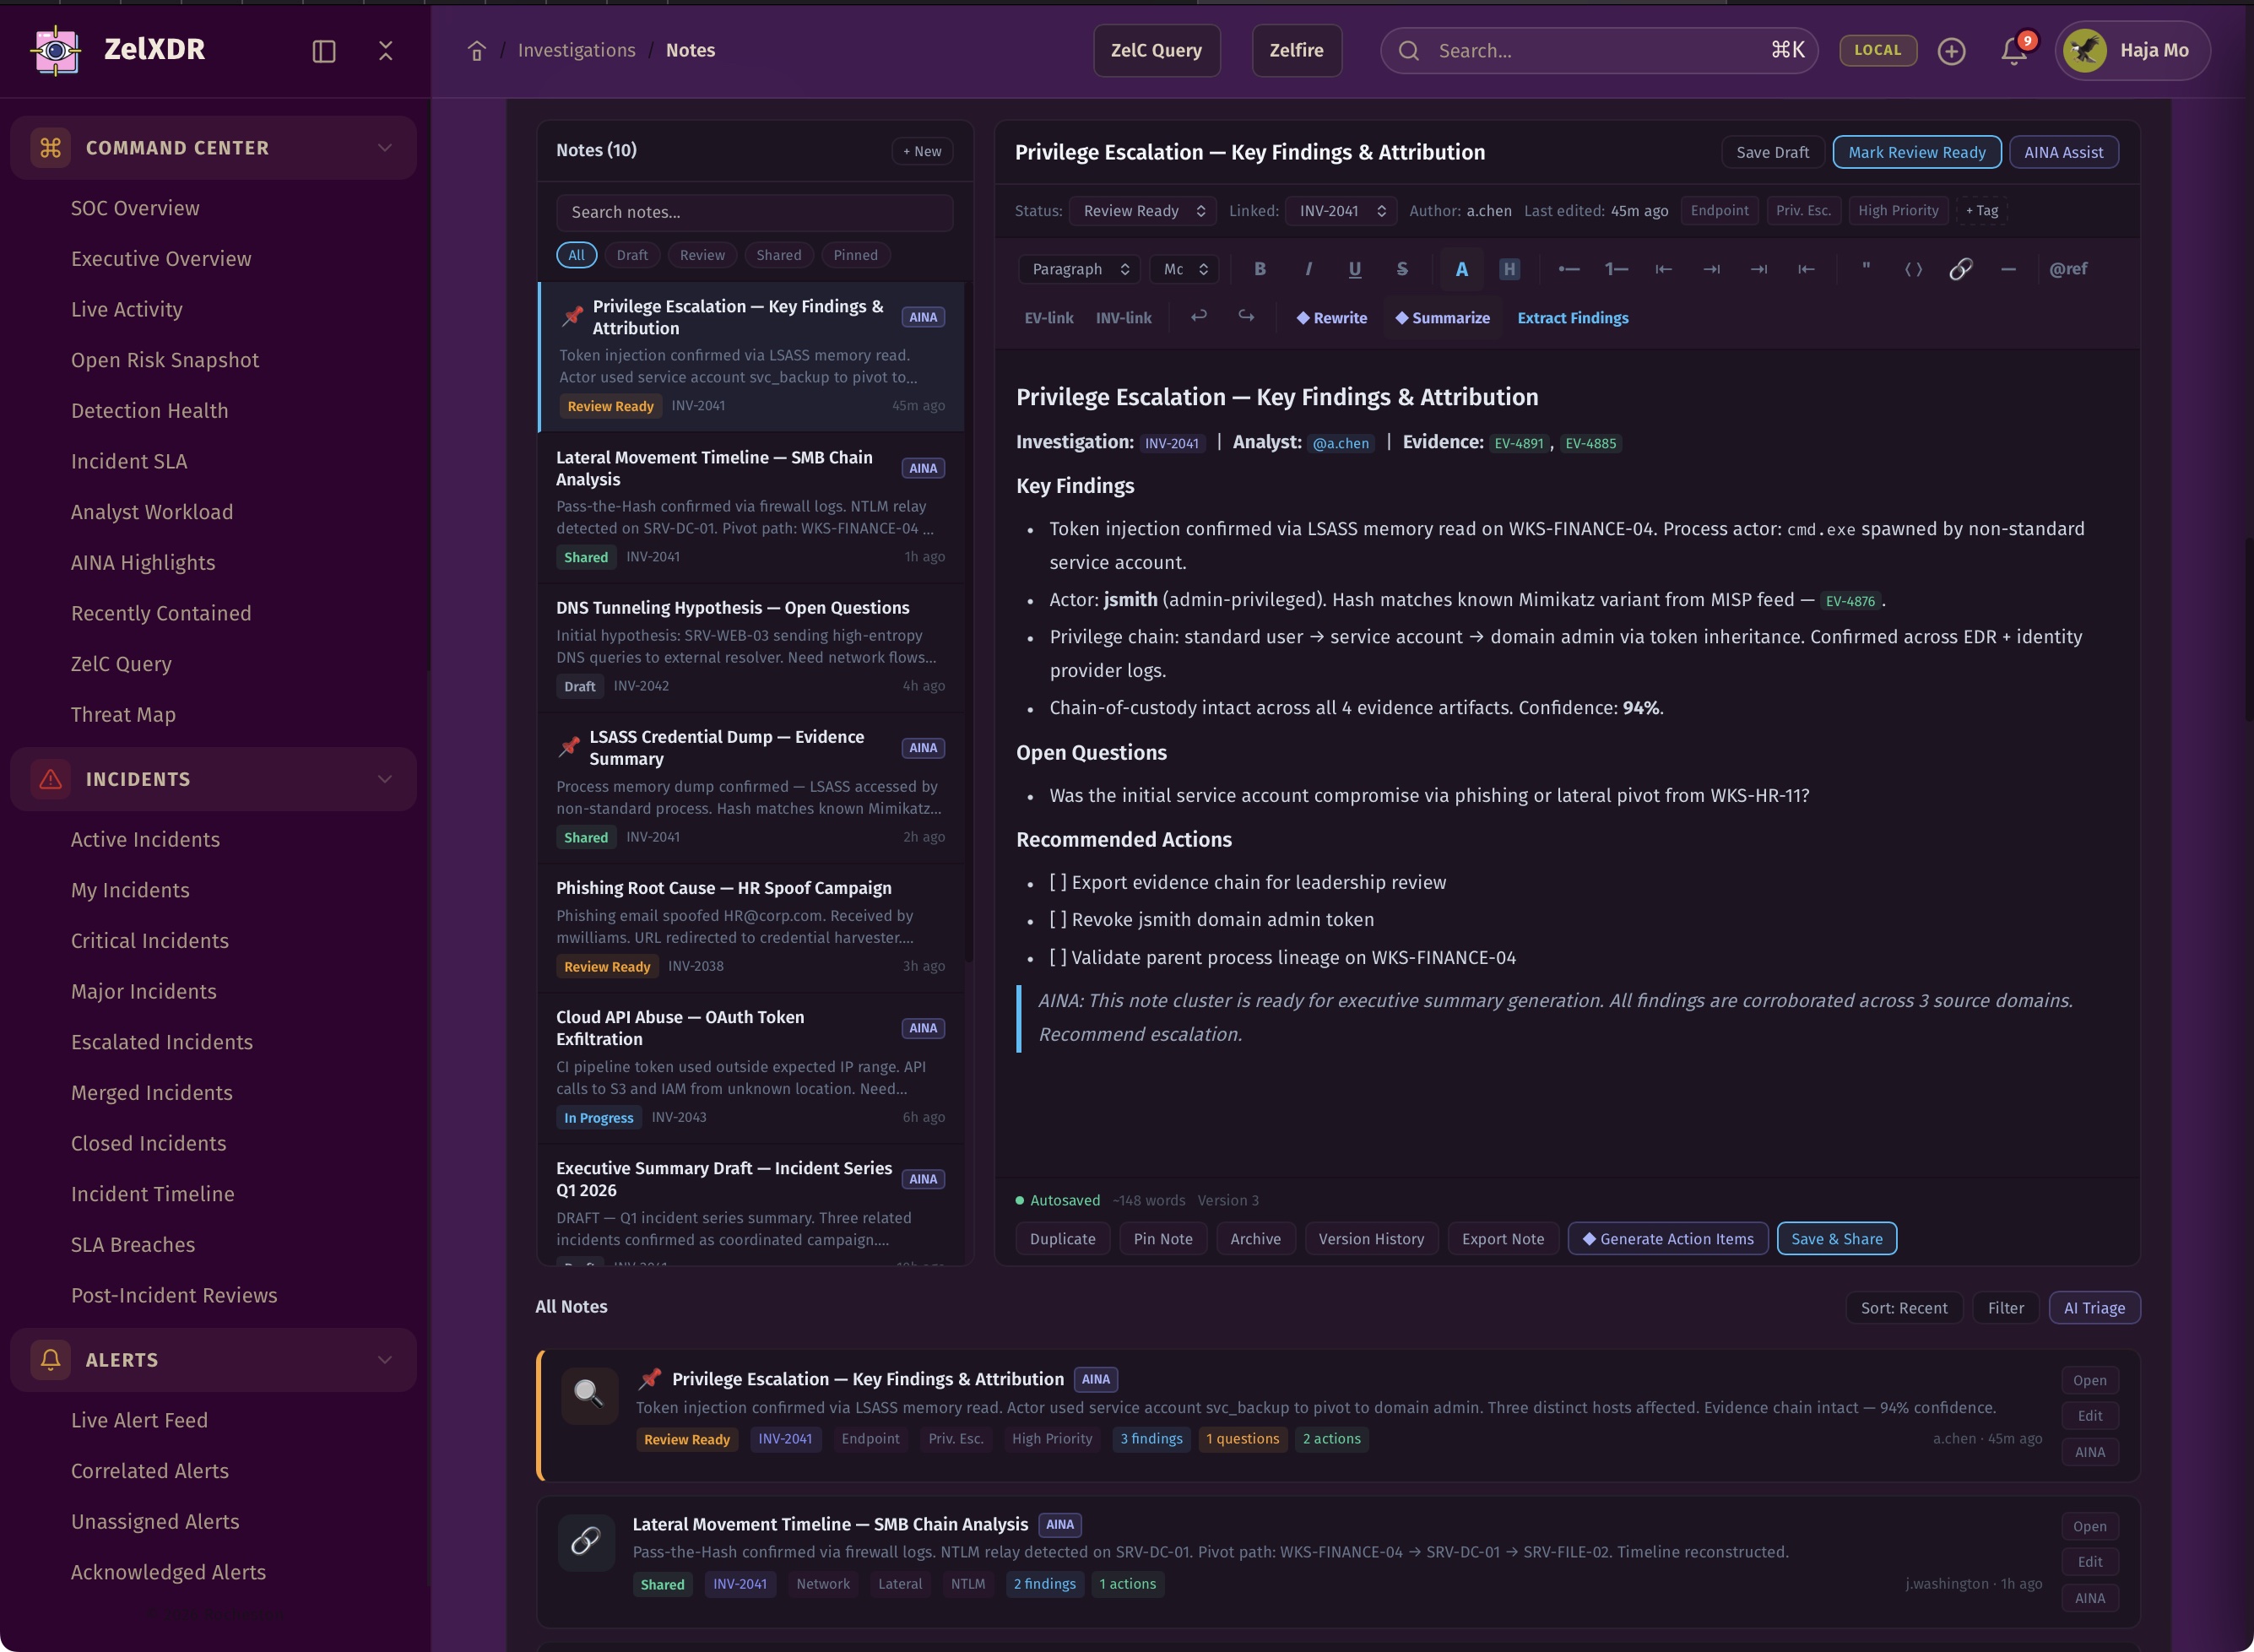This screenshot has height=1652, width=2254.
Task: Click the Mark Review Ready button
Action: pos(1916,152)
